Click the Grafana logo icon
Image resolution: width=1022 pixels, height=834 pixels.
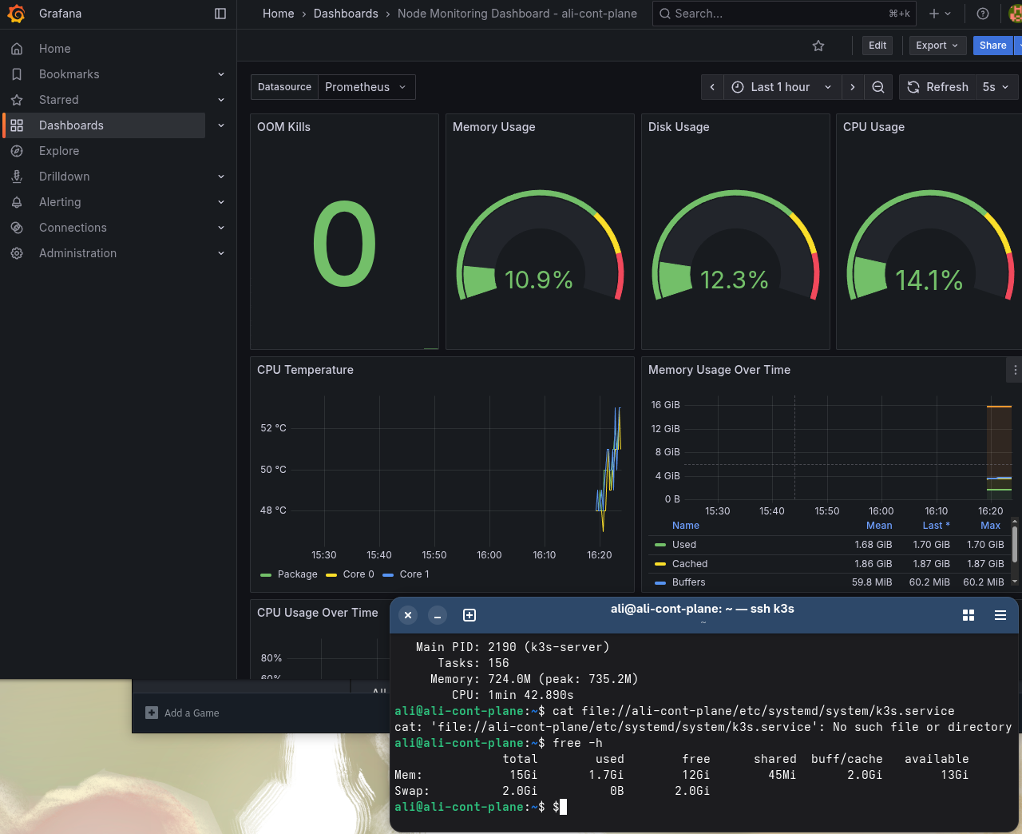[x=16, y=14]
